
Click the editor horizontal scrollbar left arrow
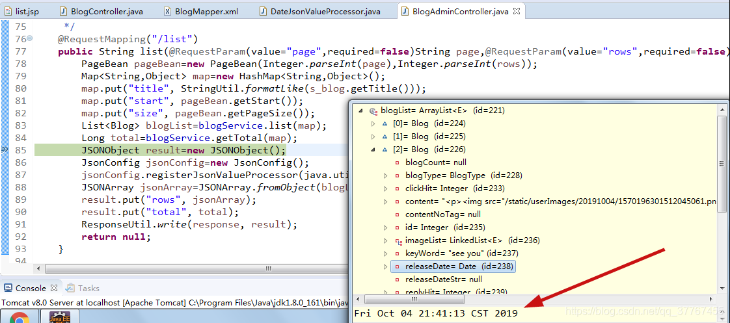pyautogui.click(x=40, y=268)
